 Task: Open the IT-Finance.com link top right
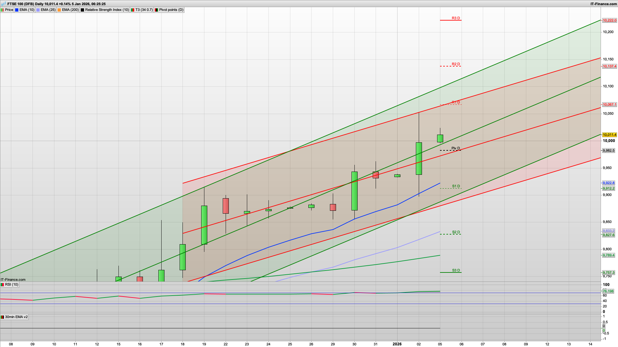(604, 4)
